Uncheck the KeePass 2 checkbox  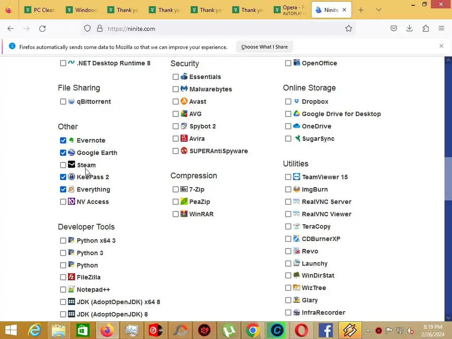coord(63,177)
